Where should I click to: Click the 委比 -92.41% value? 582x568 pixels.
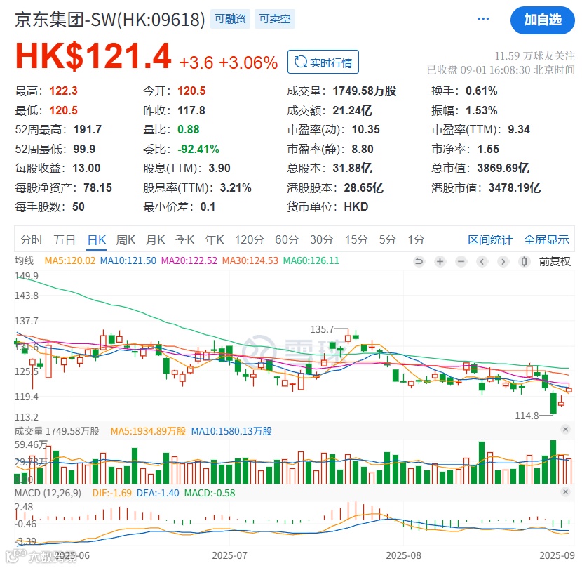coord(198,149)
